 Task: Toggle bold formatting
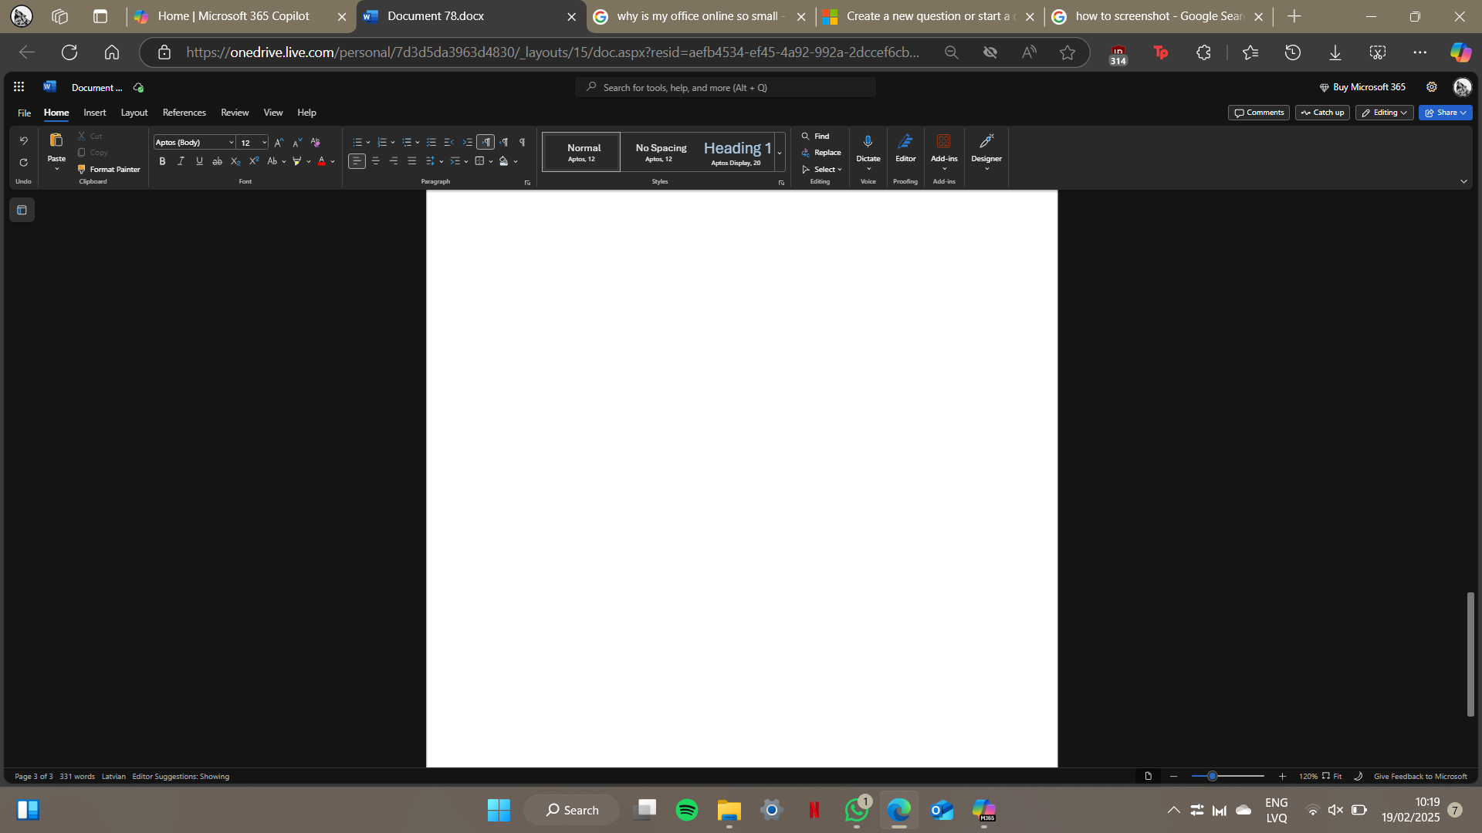(x=162, y=161)
